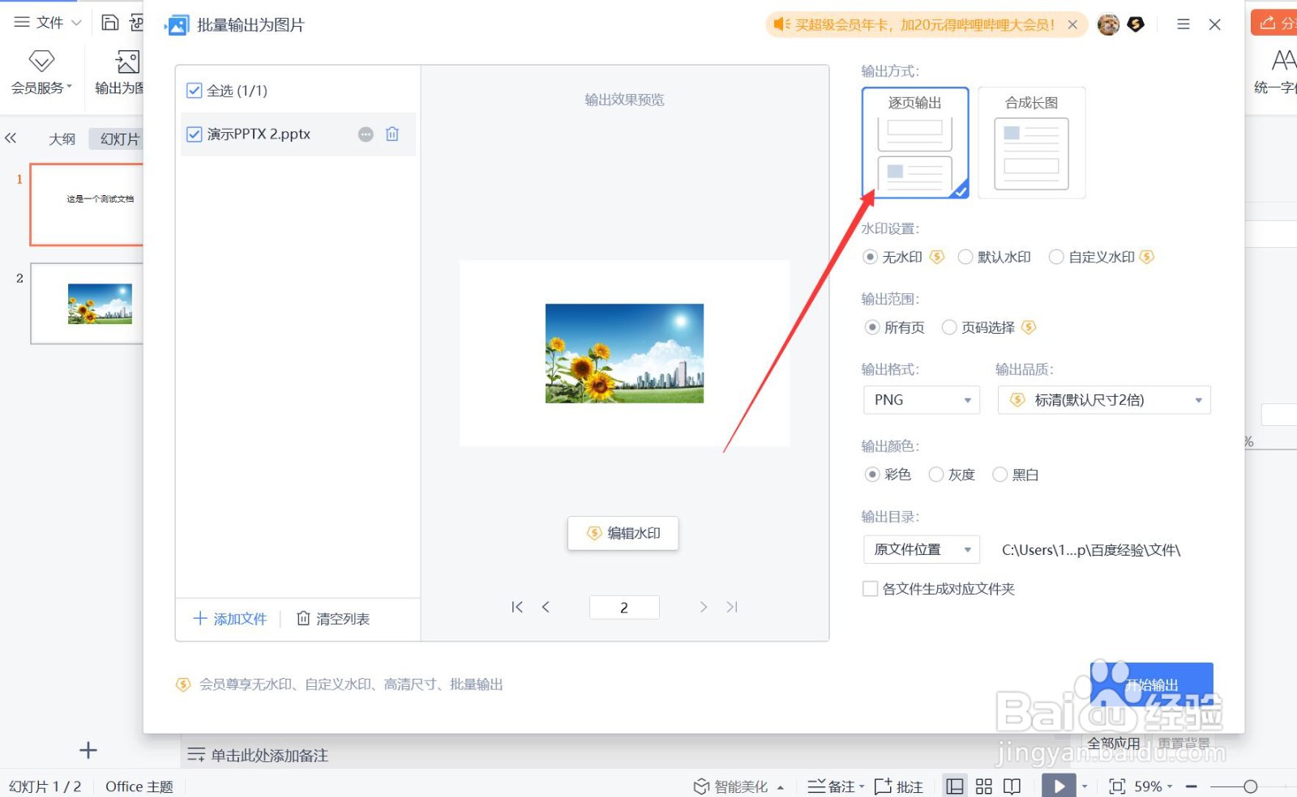Open 标清(默认尺寸2倍) quality dropdown
This screenshot has width=1297, height=797.
[1104, 400]
